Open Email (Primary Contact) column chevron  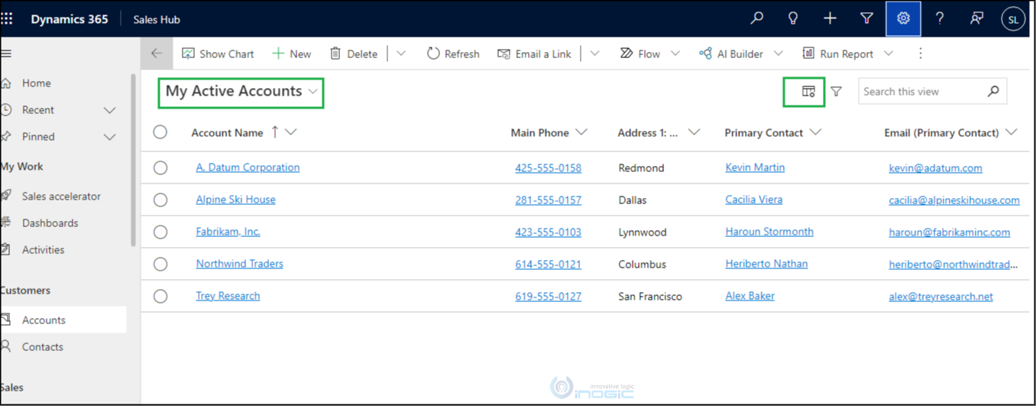1012,132
